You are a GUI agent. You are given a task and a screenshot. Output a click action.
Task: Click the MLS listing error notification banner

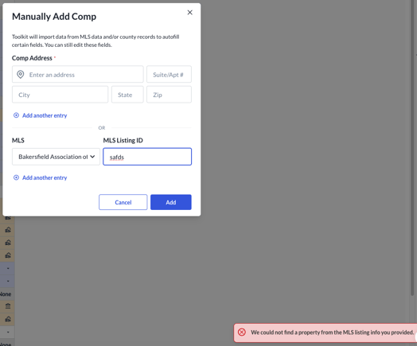[325, 332]
